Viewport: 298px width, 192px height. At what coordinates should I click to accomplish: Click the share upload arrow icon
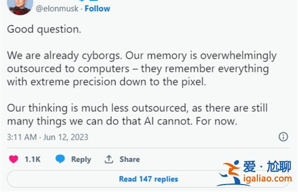point(109,159)
